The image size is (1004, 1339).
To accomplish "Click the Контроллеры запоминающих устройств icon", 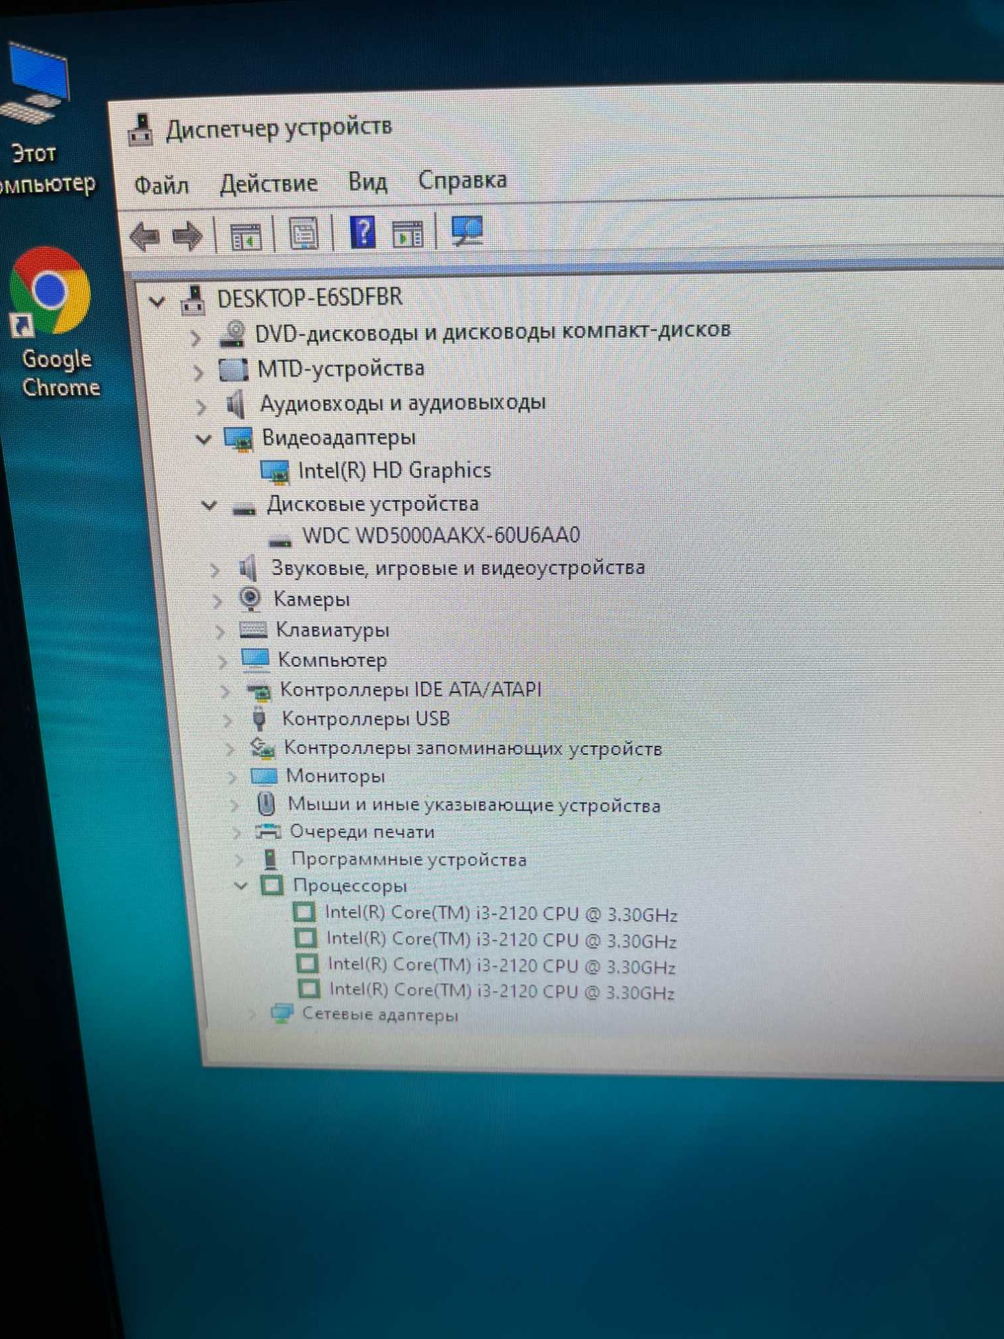I will click(x=262, y=749).
